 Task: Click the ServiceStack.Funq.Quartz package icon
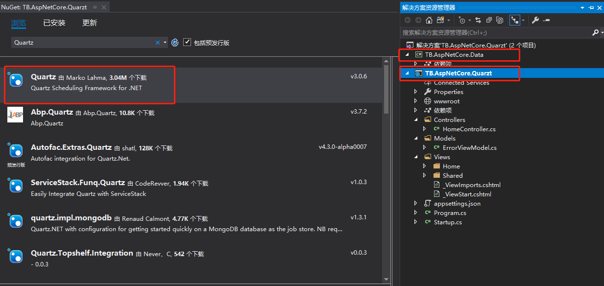tap(16, 186)
